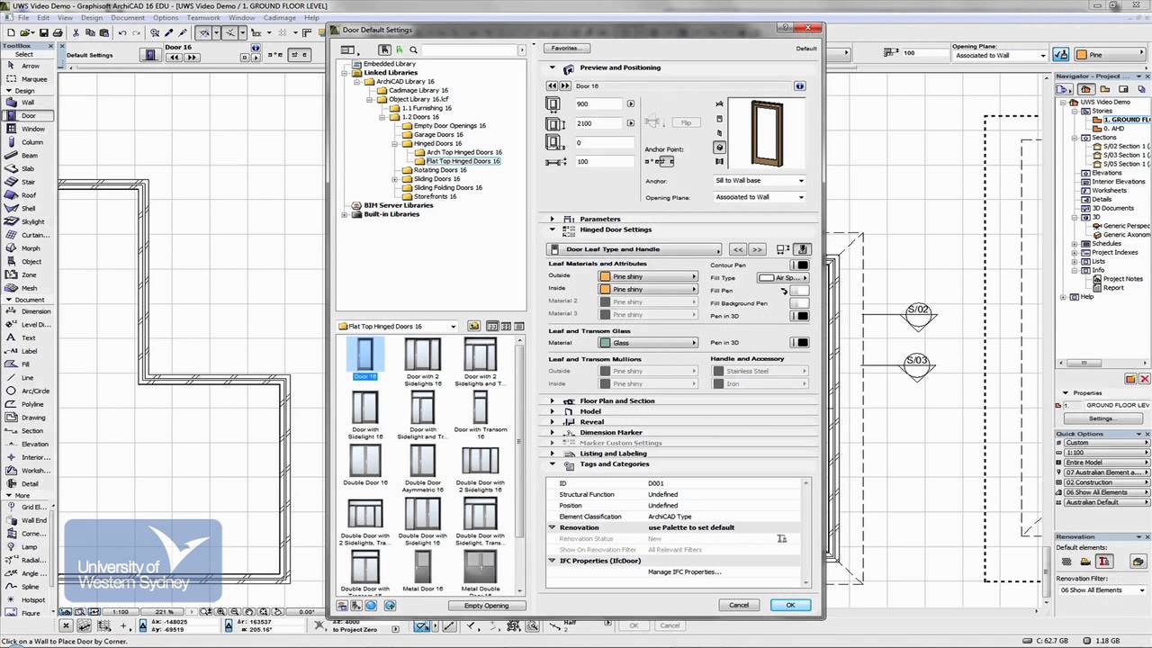The width and height of the screenshot is (1152, 648).
Task: Click Manage IFC Properties... link
Action: (684, 571)
